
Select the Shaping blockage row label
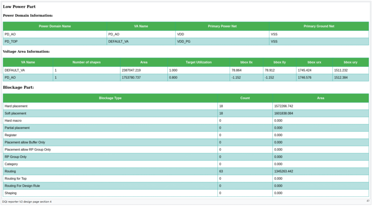[x=11, y=193]
